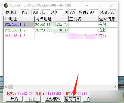
Task: Sort by the 返回信息 column header
Action: [108, 19]
